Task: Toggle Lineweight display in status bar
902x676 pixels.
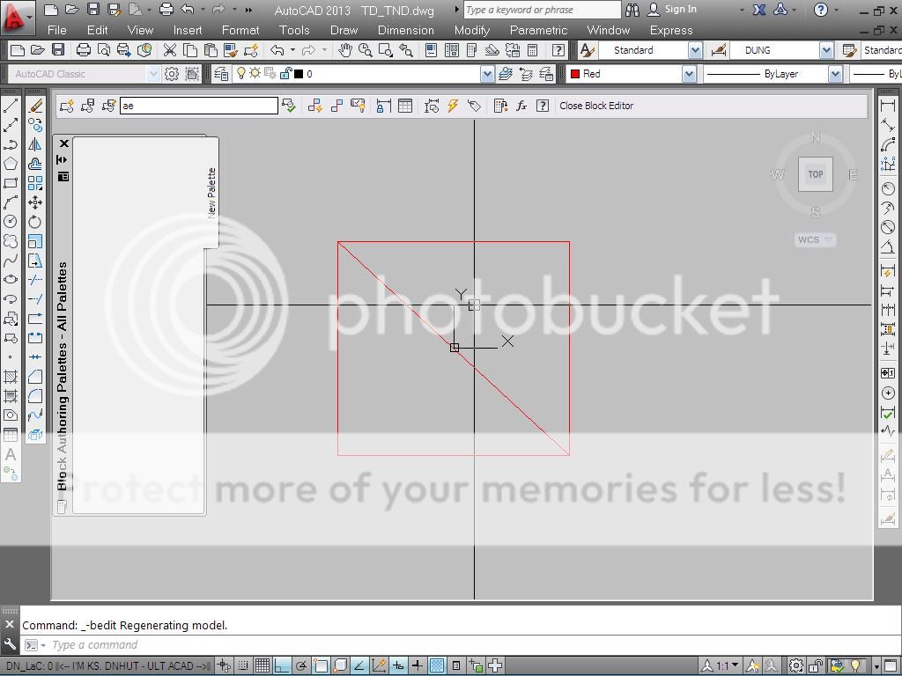Action: 418,665
